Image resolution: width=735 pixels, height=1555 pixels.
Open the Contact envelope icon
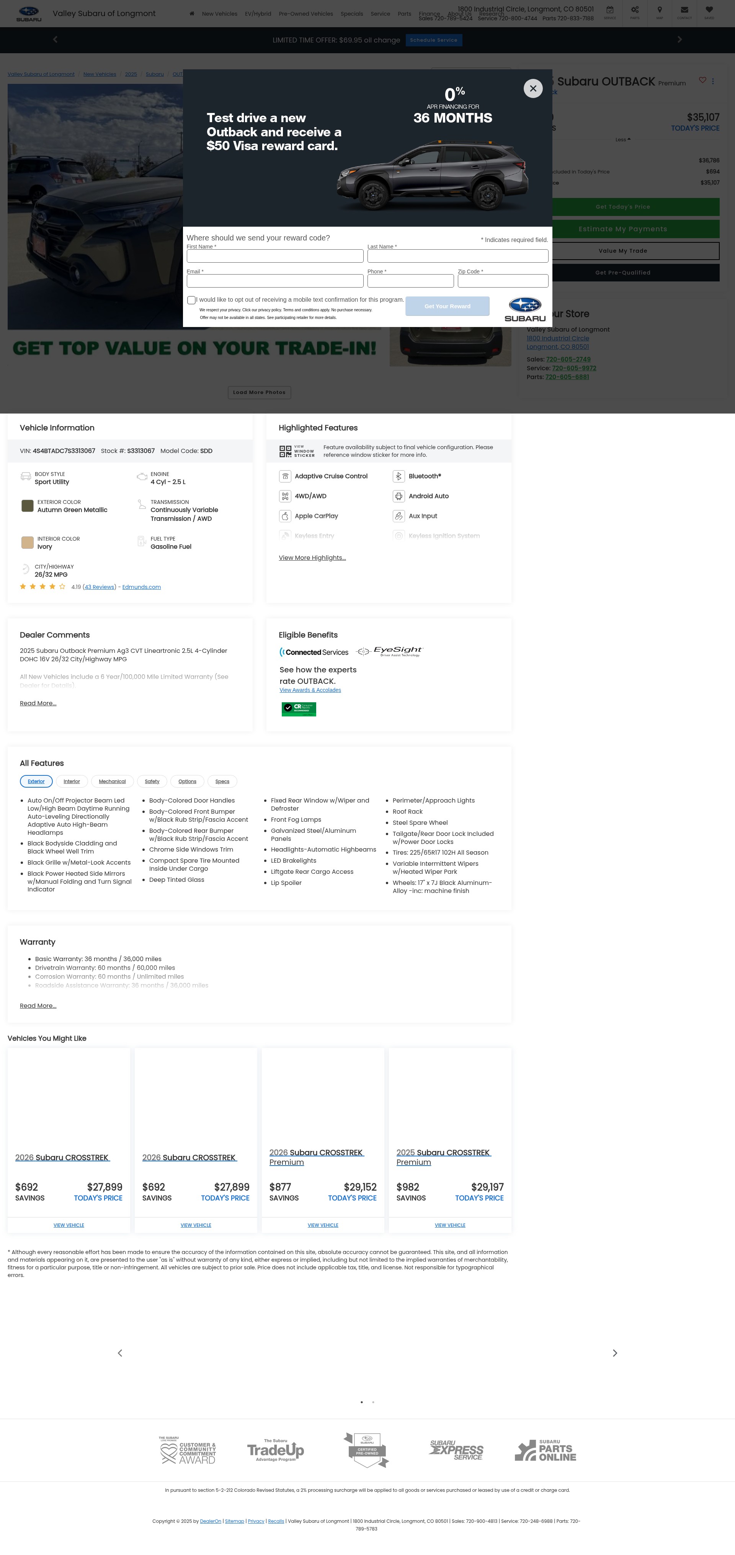coord(684,12)
